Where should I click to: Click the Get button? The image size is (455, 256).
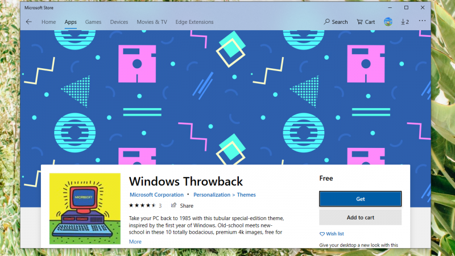[x=360, y=199]
